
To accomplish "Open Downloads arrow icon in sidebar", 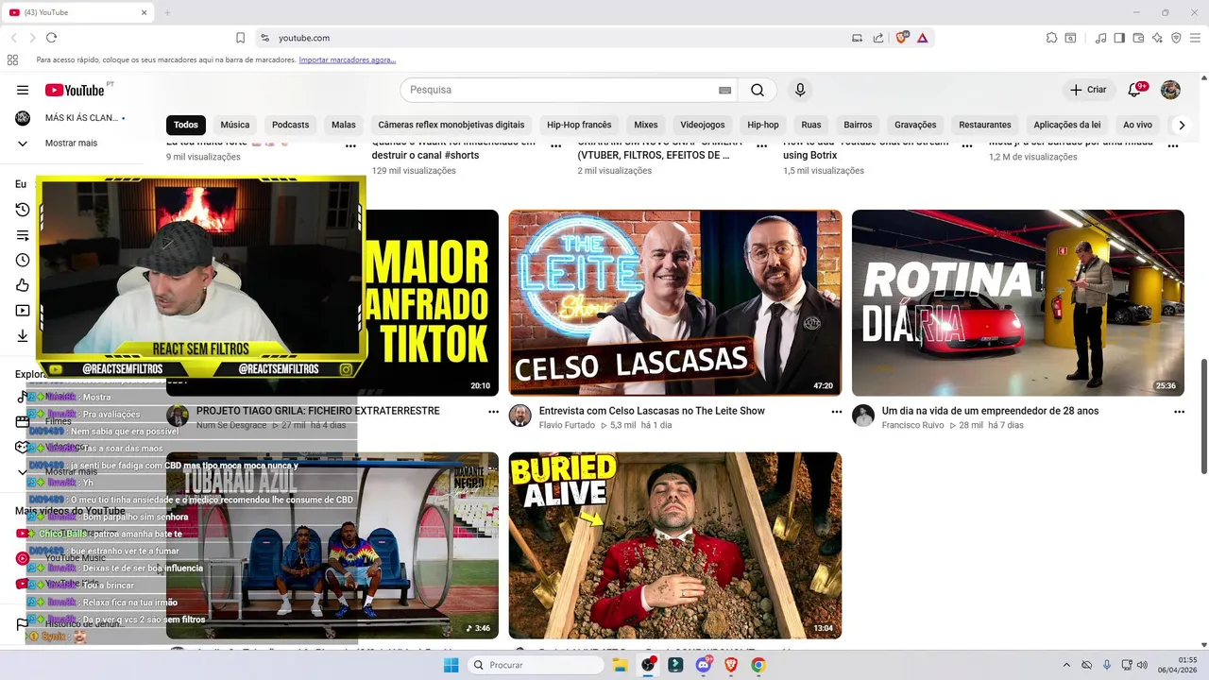I will 23,335.
